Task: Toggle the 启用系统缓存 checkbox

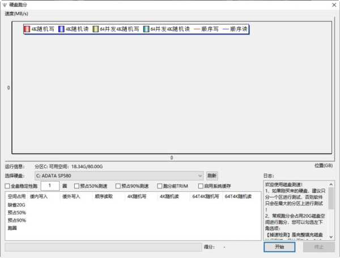Action: (201, 186)
